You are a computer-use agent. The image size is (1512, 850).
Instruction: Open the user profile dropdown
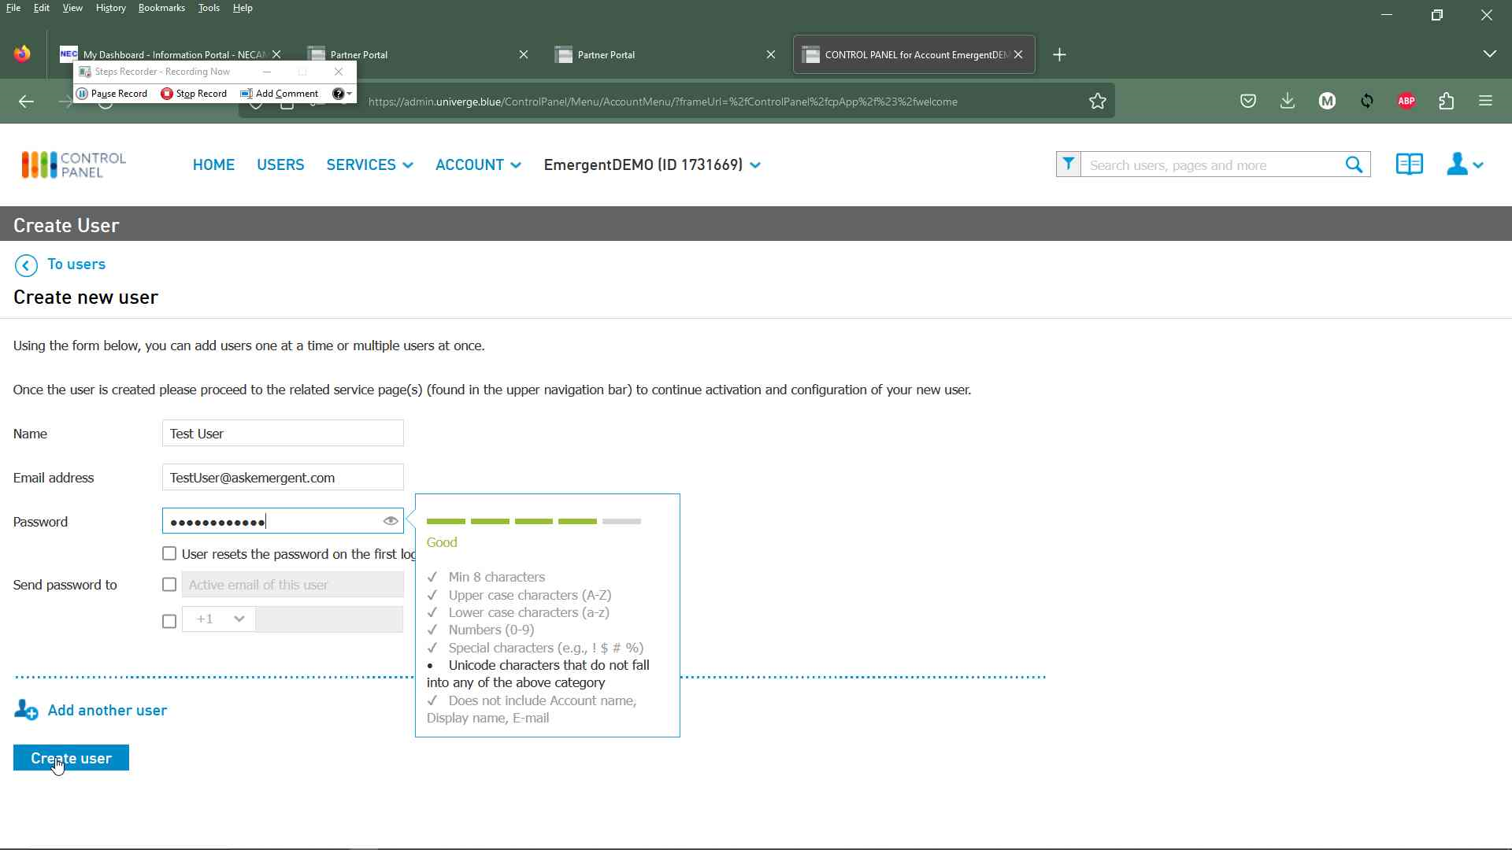tap(1466, 164)
